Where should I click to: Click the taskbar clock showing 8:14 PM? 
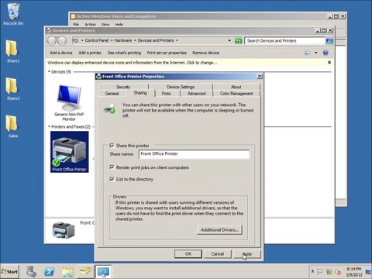[354, 272]
